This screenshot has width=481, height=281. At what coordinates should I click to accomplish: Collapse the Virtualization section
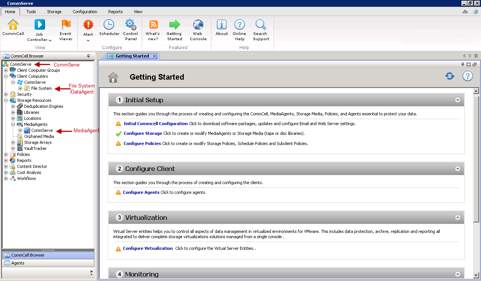(457, 218)
